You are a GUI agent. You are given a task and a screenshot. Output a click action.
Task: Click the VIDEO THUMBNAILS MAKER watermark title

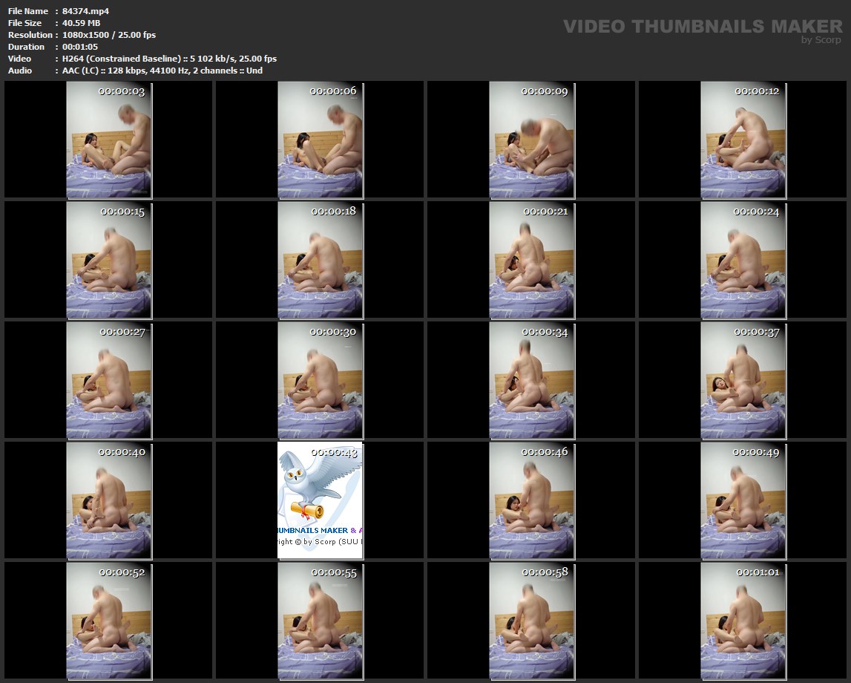tap(702, 26)
